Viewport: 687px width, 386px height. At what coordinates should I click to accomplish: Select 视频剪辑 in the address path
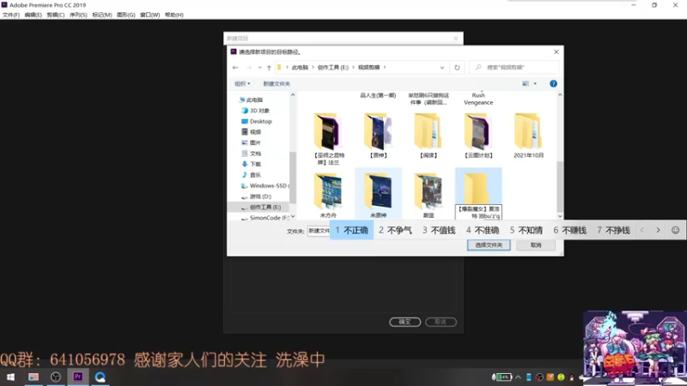pyautogui.click(x=369, y=68)
